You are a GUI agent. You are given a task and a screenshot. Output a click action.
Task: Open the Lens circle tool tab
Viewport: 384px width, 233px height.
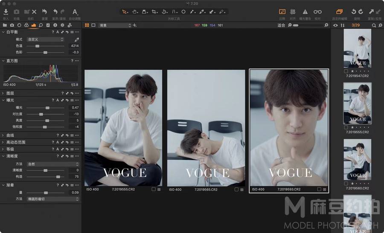19,25
